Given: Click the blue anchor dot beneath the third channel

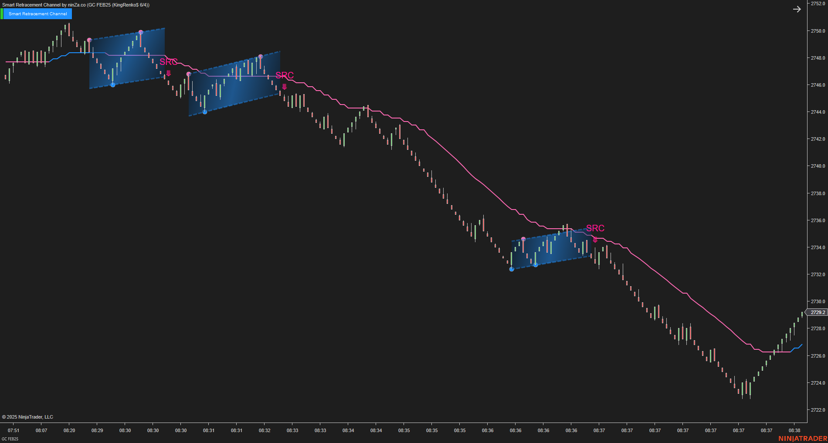Looking at the screenshot, I should 511,269.
